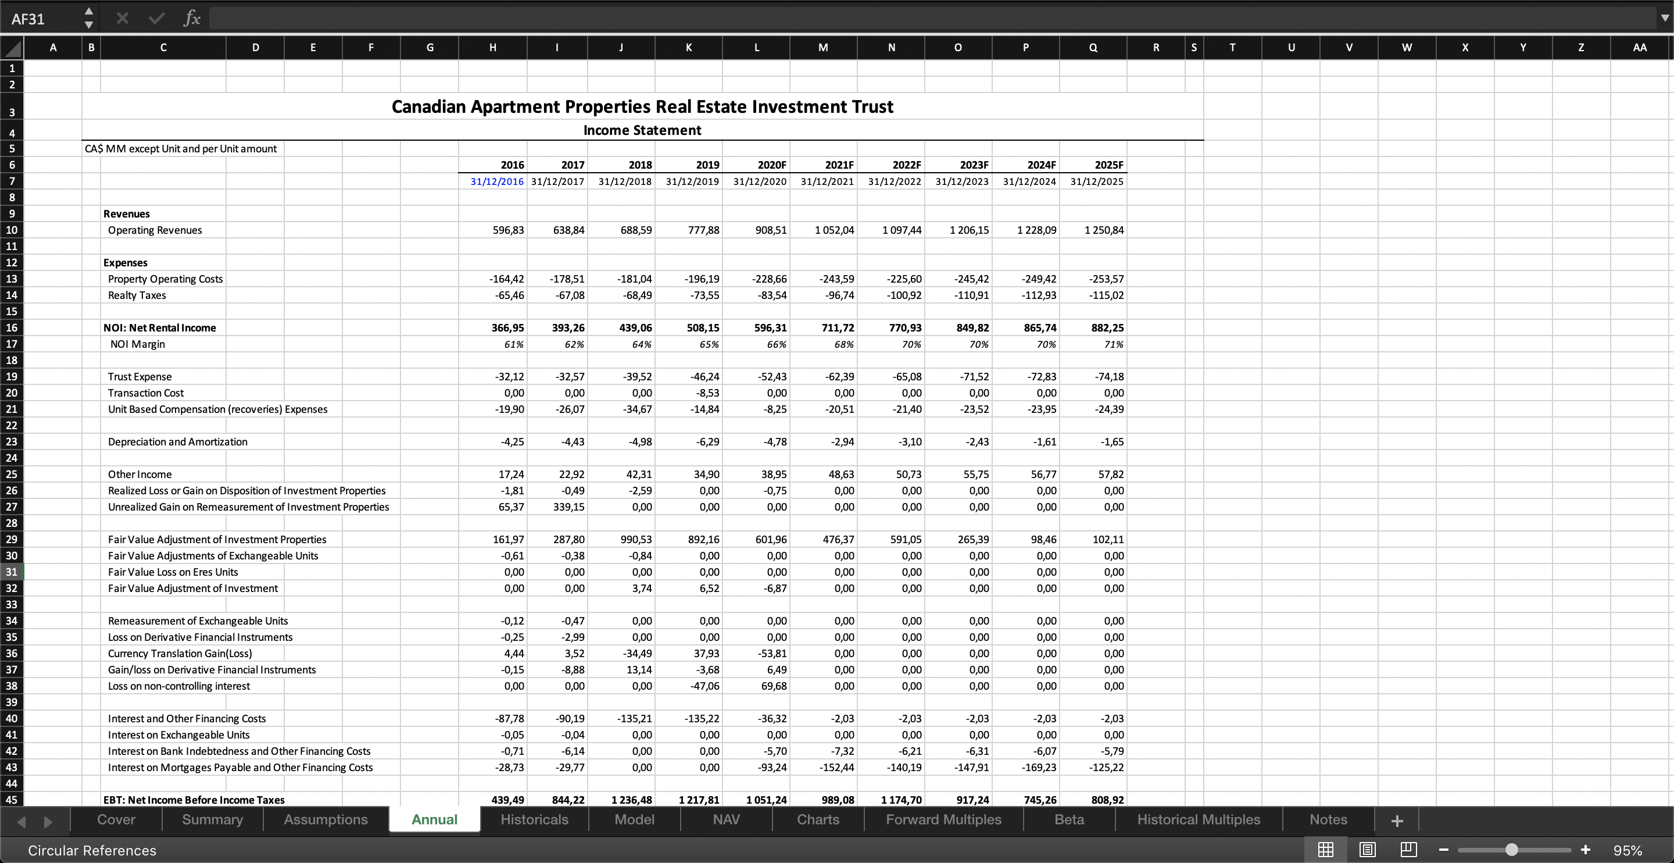This screenshot has height=863, width=1674.
Task: Click Interest on Exchangeable Units label
Action: 178,735
